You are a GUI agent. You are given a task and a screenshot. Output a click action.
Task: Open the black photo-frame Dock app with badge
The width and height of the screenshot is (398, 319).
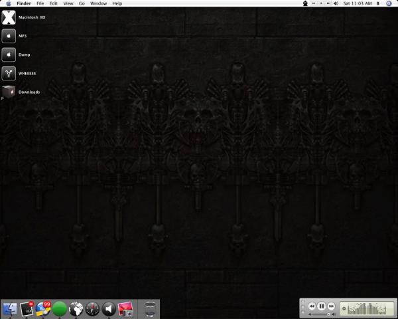27,309
